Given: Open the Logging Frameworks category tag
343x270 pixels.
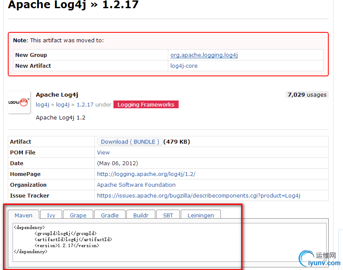Looking at the screenshot, I should point(146,104).
